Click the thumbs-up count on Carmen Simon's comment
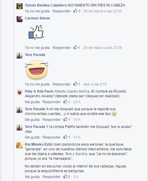This screenshot has width=148, height=181. click(77, 47)
